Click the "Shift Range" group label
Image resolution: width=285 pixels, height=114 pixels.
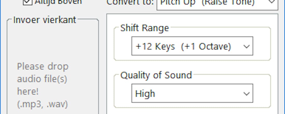click(145, 28)
